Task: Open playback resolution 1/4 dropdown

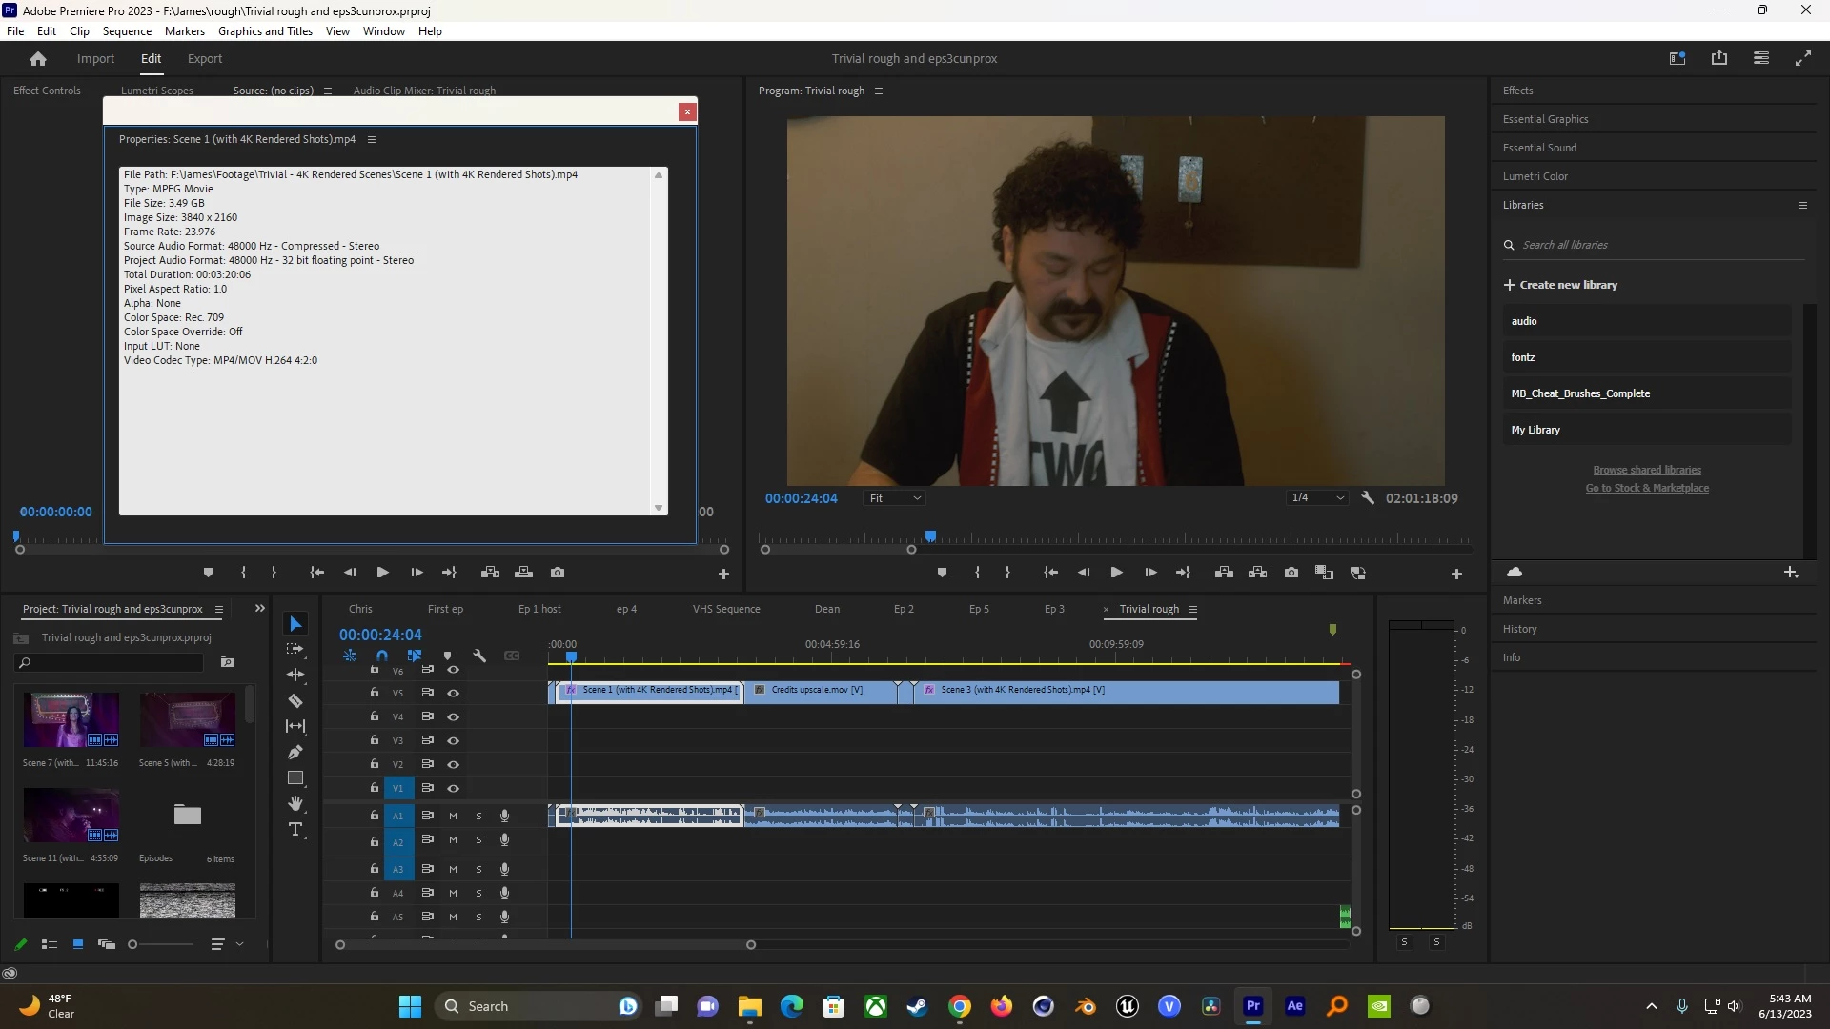Action: tap(1317, 498)
